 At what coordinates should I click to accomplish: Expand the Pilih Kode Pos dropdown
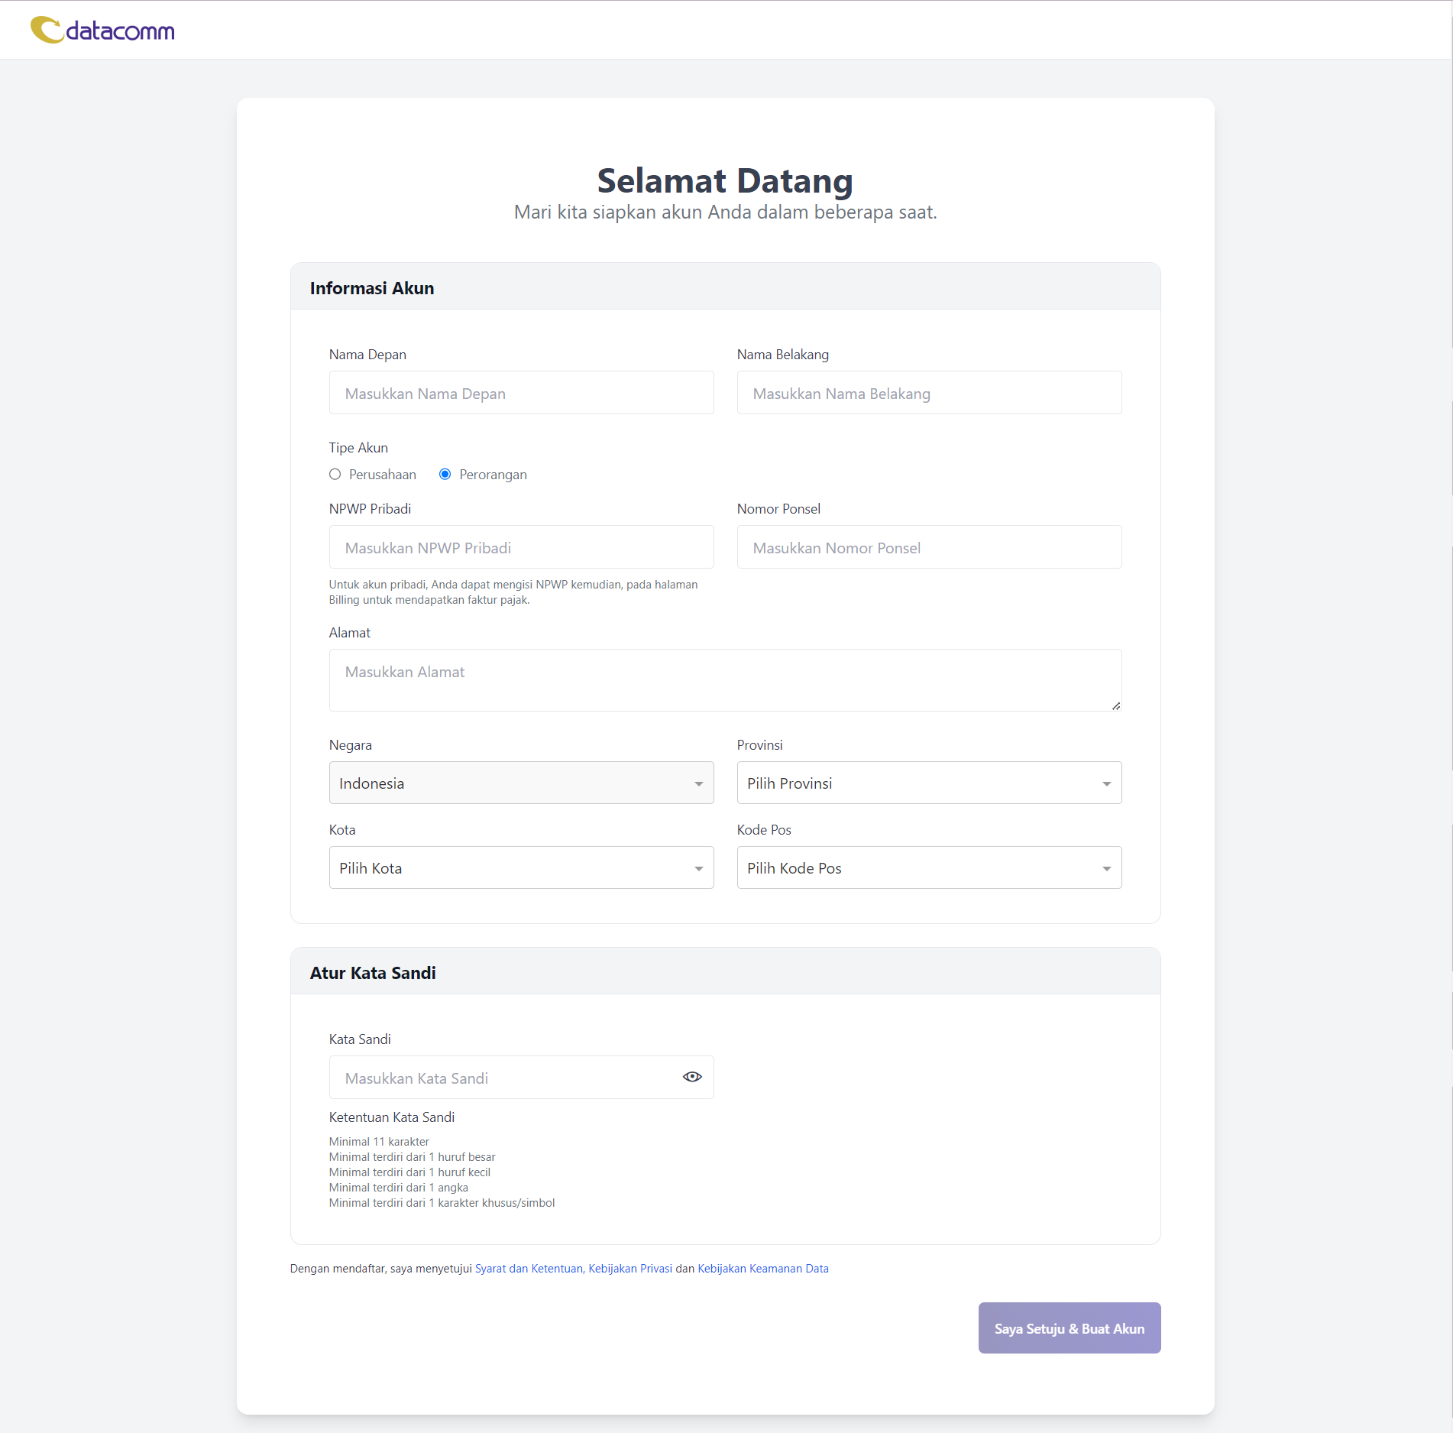click(928, 867)
